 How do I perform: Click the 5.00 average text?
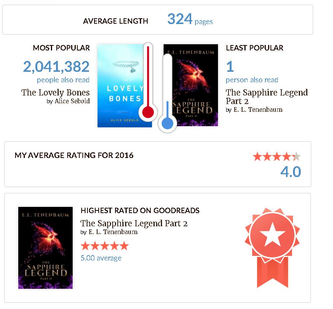coord(101,258)
